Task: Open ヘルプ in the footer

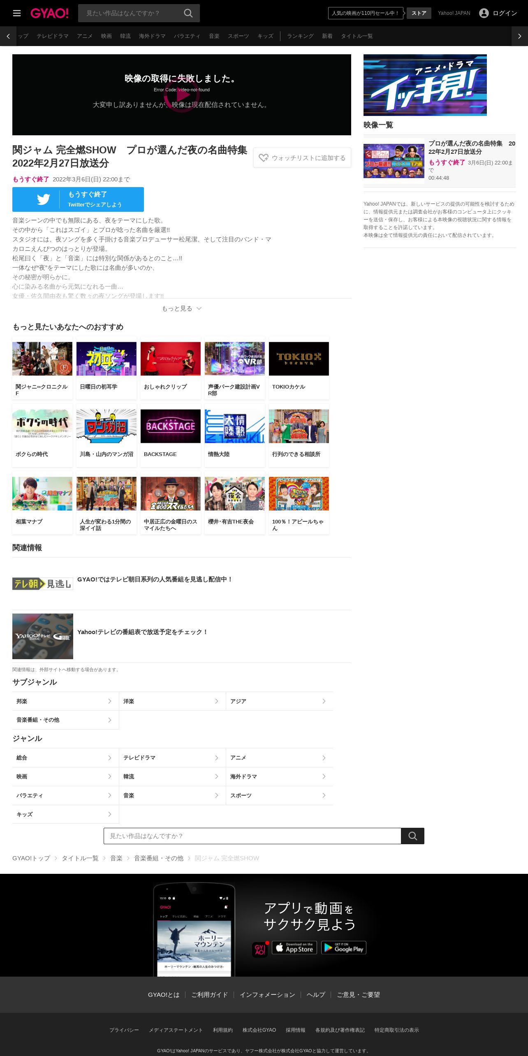Action: point(316,995)
